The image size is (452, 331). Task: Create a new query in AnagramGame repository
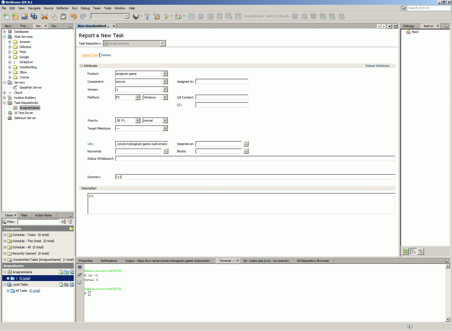click(x=66, y=272)
